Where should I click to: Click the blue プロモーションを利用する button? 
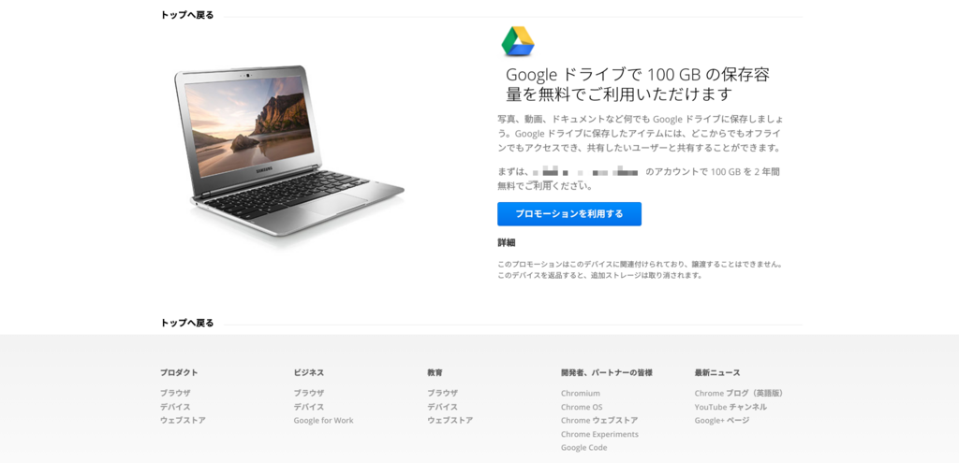pos(568,214)
